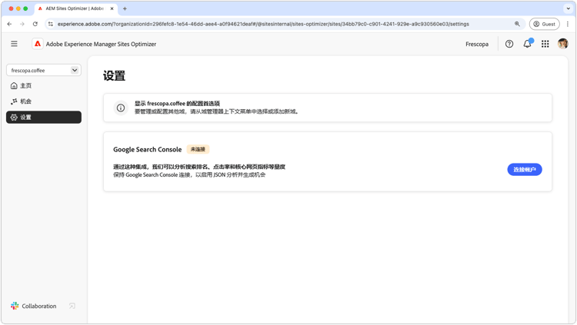Open the help question mark icon
Image resolution: width=577 pixels, height=325 pixels.
click(509, 44)
